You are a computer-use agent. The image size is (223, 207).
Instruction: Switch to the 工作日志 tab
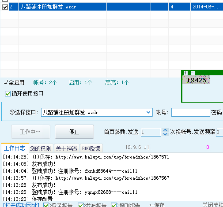point(15,148)
